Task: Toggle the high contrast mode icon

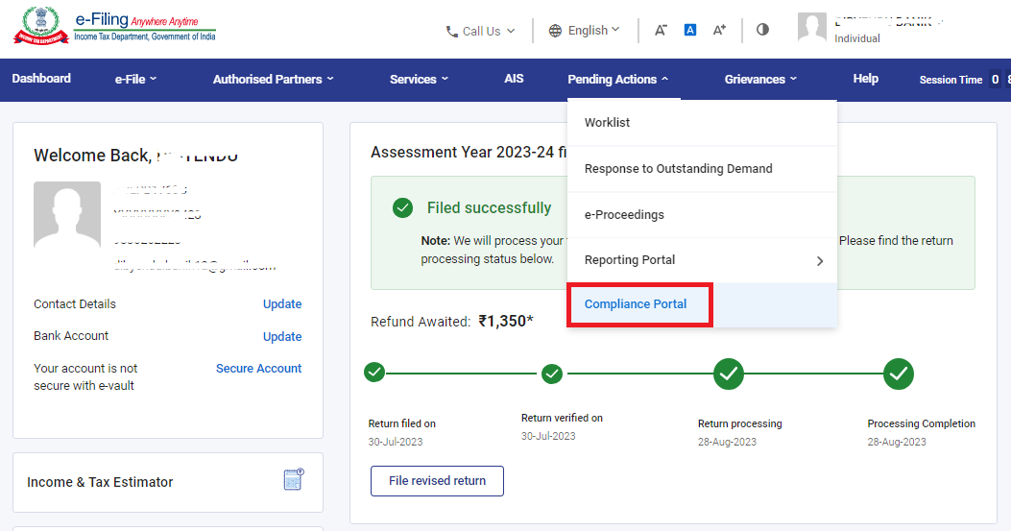Action: pos(762,30)
